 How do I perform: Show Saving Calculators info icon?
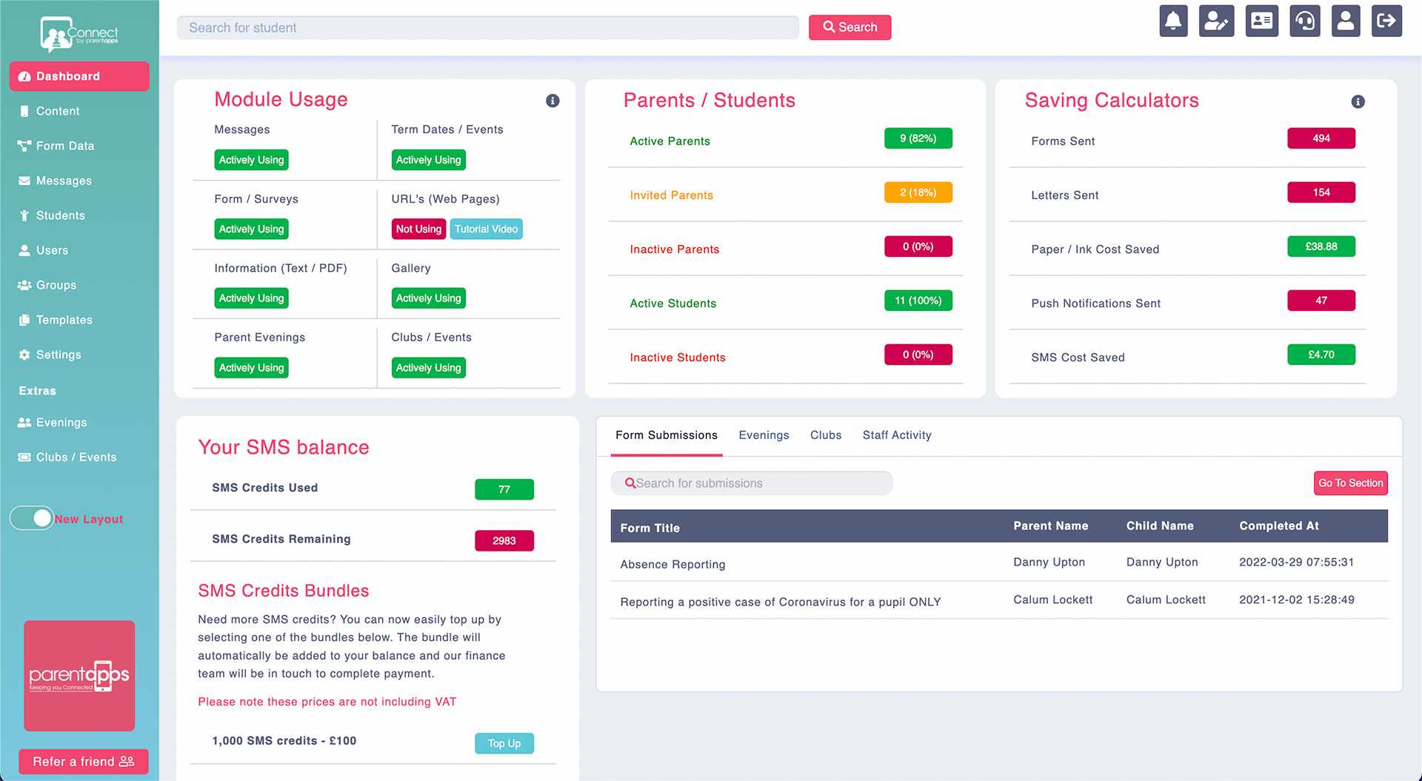click(x=1358, y=101)
